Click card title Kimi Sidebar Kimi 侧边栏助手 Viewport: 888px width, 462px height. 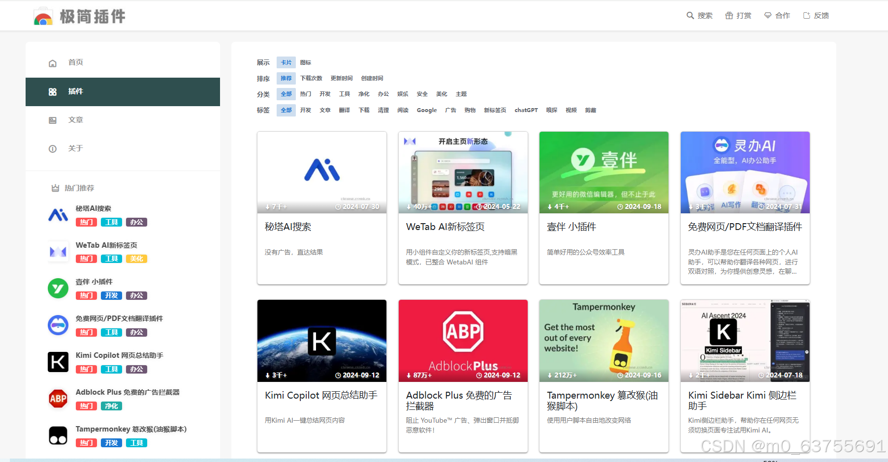pyautogui.click(x=742, y=401)
